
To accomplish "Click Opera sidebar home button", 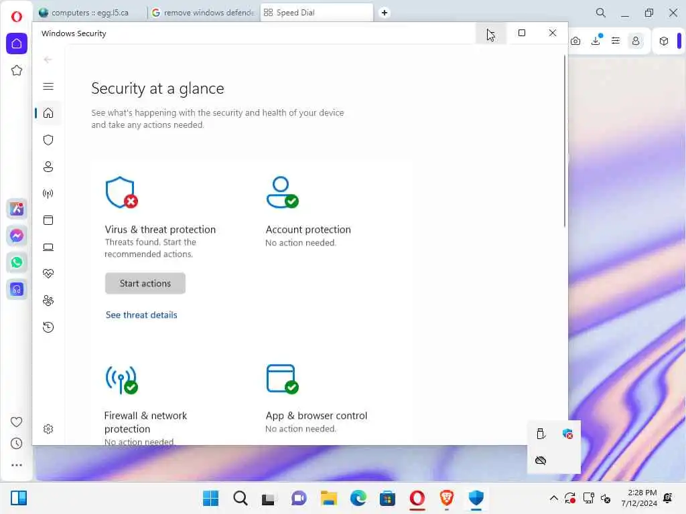I will [x=17, y=44].
